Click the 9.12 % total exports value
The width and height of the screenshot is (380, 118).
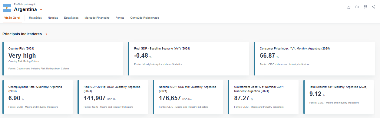(317, 94)
